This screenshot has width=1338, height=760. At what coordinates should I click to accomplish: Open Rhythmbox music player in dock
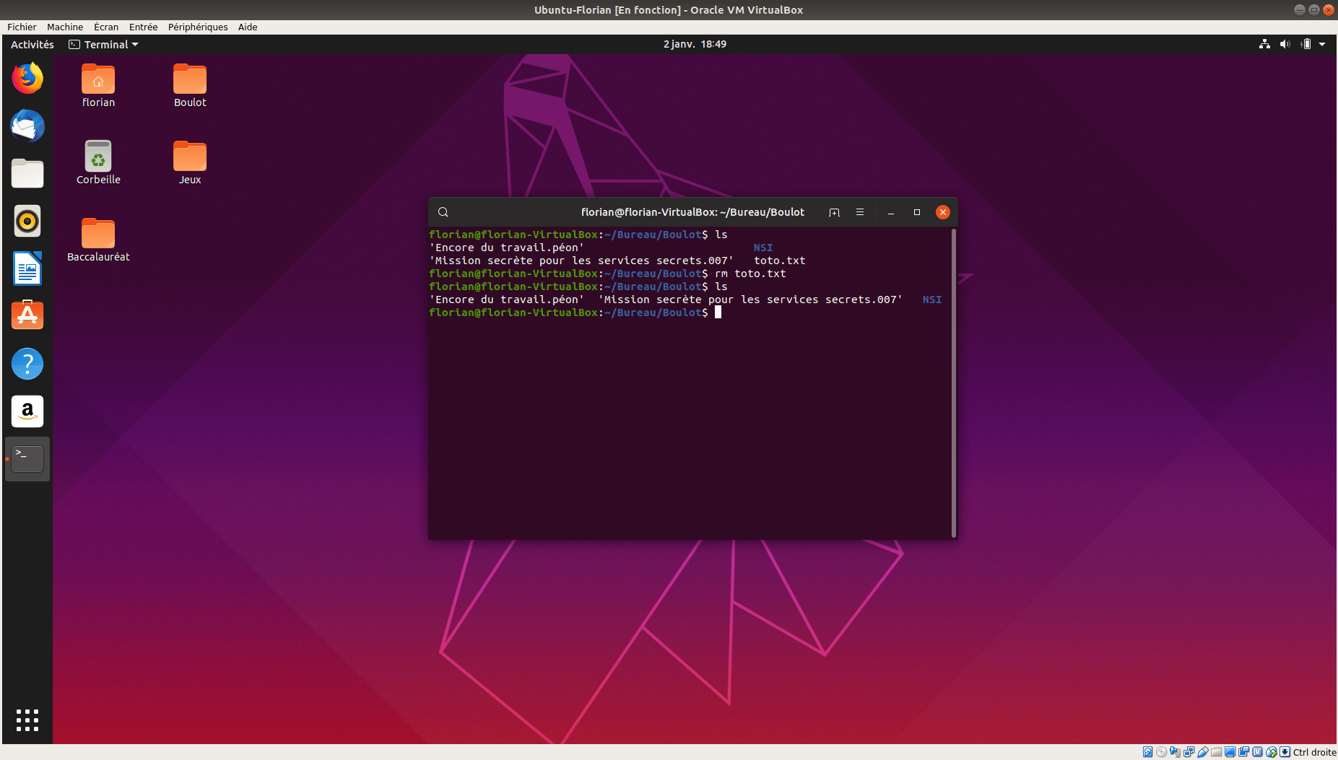click(x=27, y=222)
